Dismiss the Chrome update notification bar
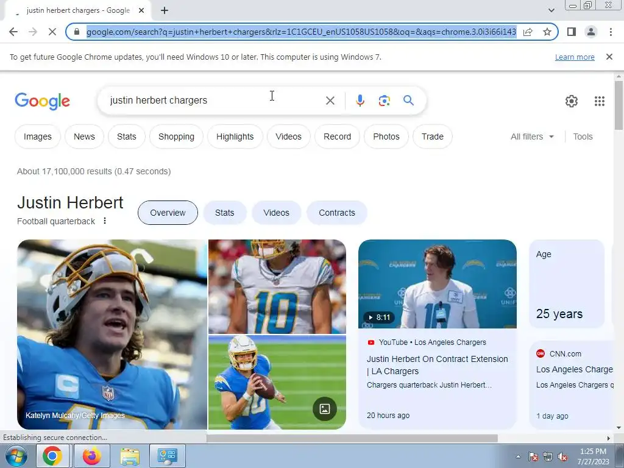The height and width of the screenshot is (468, 624). point(609,57)
